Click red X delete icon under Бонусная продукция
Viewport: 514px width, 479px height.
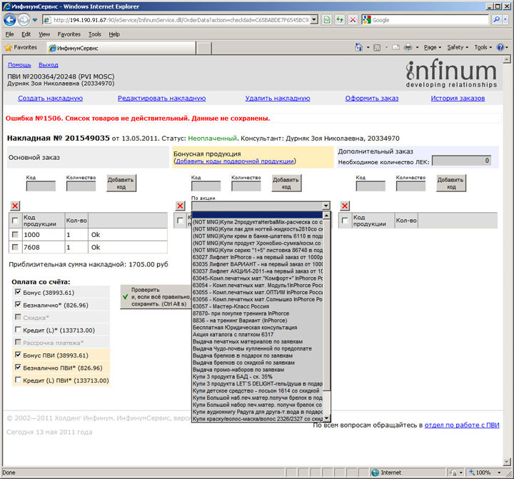coord(181,206)
